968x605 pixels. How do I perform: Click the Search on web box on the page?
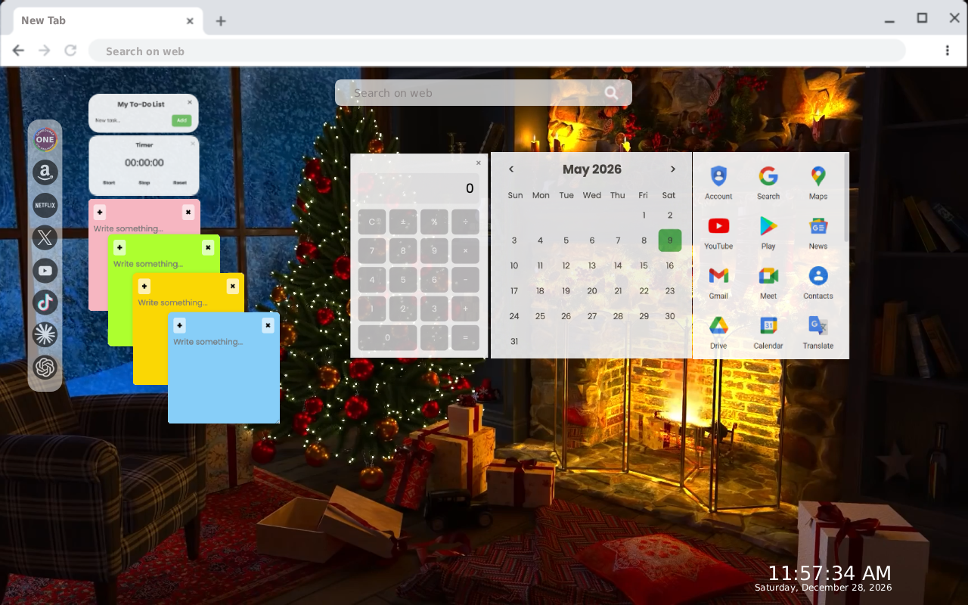pyautogui.click(x=483, y=93)
